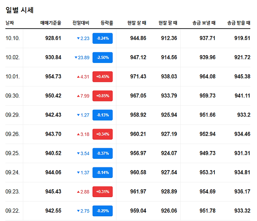Click the 날짜 column header

click(x=10, y=23)
